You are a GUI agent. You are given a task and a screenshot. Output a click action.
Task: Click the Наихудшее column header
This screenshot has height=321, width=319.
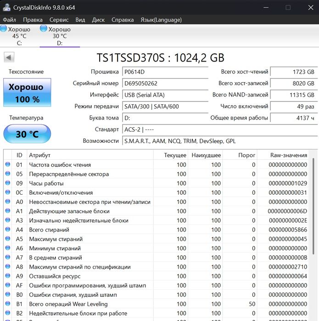tap(205, 155)
